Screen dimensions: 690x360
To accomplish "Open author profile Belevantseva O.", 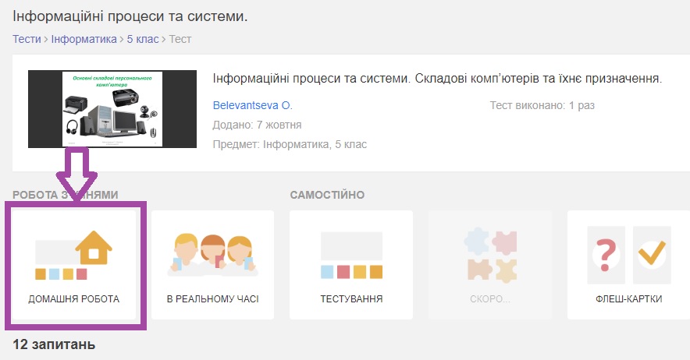I will click(x=252, y=104).
